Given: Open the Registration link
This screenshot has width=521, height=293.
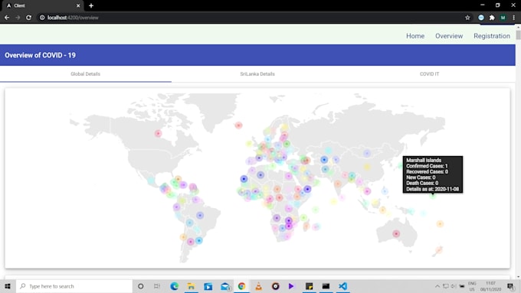Looking at the screenshot, I should pos(492,36).
